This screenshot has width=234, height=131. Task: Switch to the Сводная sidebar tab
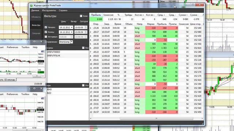coord(36,33)
